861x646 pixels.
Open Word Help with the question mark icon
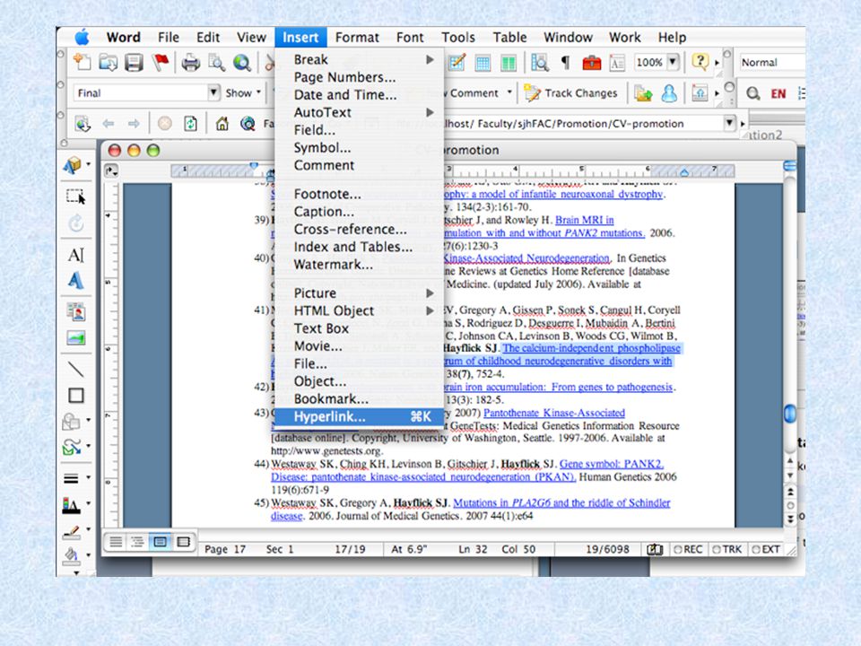(x=700, y=62)
